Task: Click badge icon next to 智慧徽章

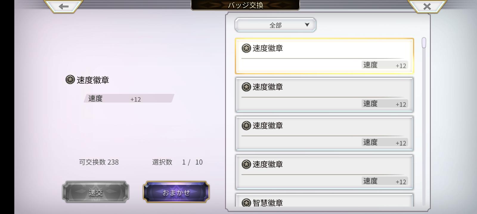Action: (246, 203)
